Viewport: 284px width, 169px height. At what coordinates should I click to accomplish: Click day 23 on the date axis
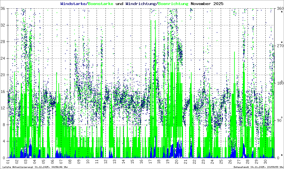[x=204, y=161]
